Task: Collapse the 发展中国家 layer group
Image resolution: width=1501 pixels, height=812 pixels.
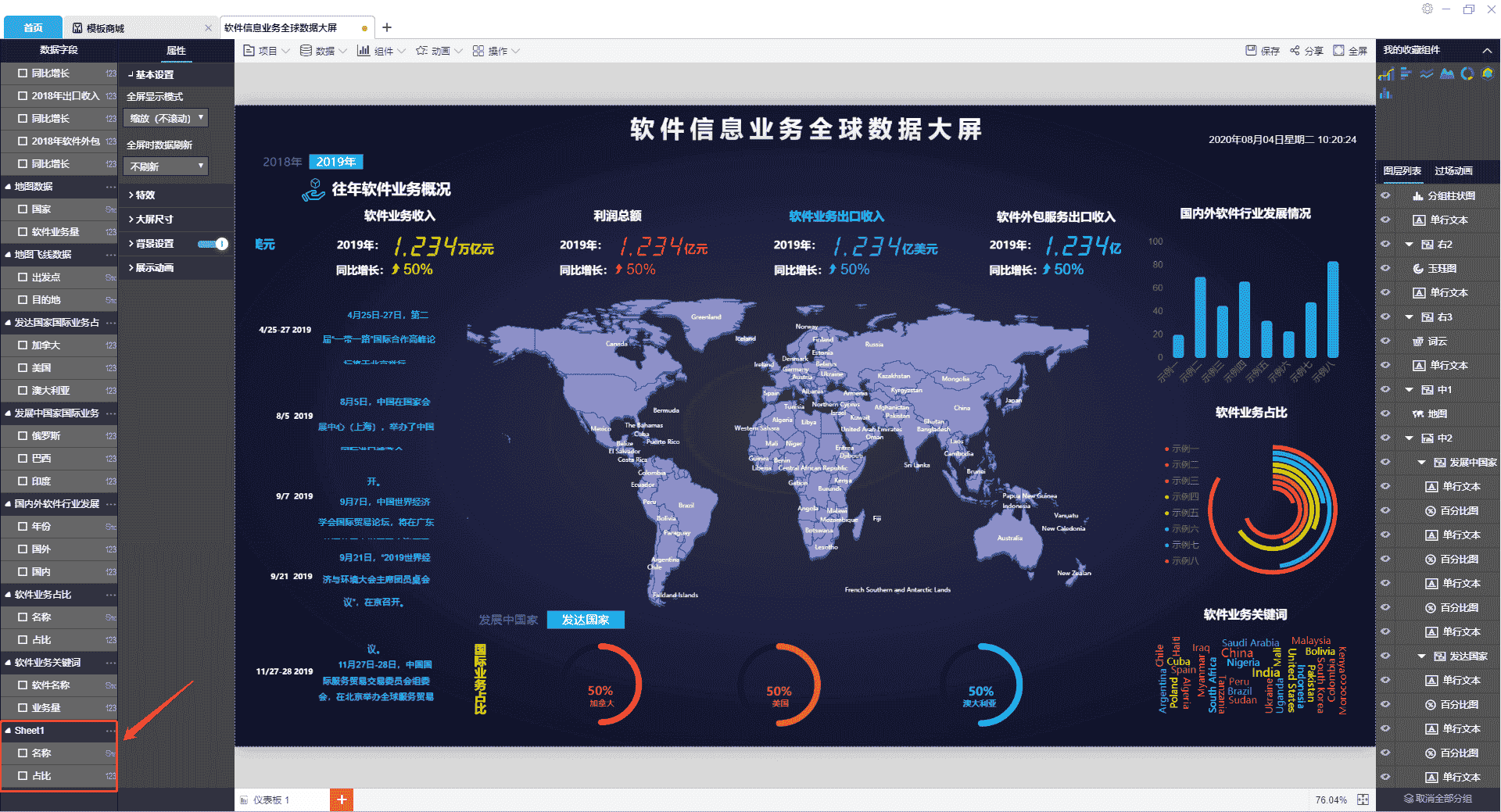Action: pos(1422,463)
